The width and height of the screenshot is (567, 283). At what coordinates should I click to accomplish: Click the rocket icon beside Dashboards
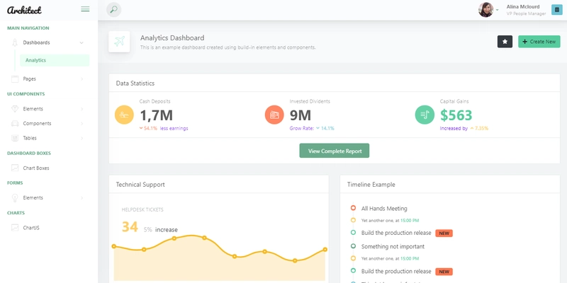point(15,42)
